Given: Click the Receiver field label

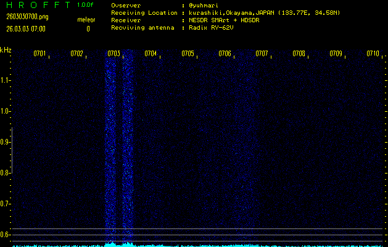Looking at the screenshot, I should 126,20.
